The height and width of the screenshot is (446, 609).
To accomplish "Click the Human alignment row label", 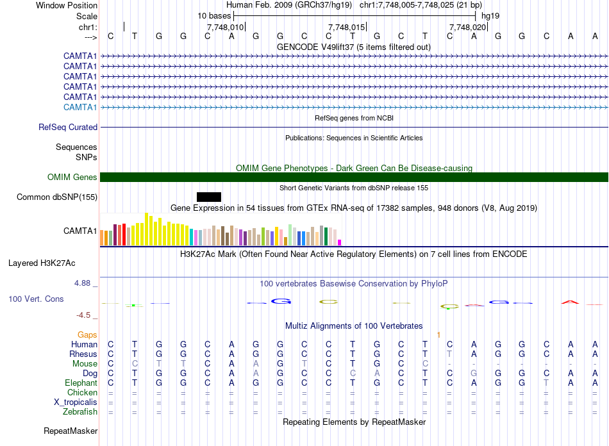I will pos(84,344).
